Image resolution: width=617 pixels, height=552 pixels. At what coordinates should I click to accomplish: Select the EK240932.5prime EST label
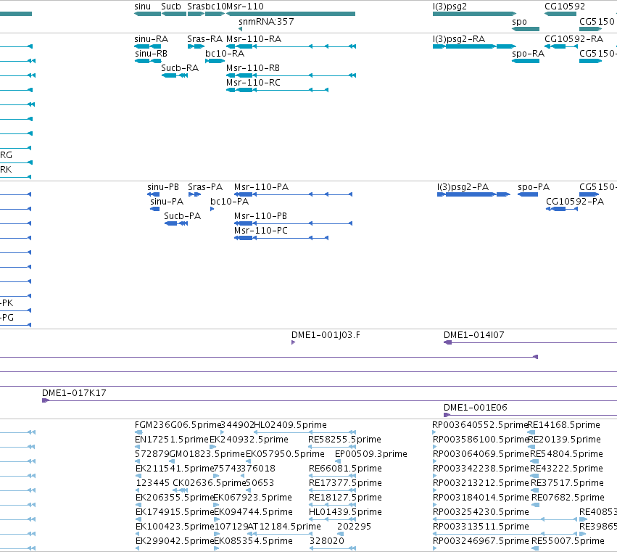point(249,440)
